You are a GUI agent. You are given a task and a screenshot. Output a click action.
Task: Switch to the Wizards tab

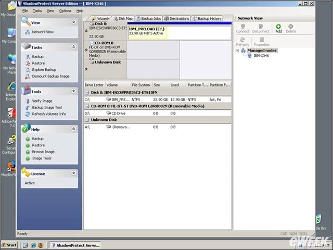click(x=100, y=19)
